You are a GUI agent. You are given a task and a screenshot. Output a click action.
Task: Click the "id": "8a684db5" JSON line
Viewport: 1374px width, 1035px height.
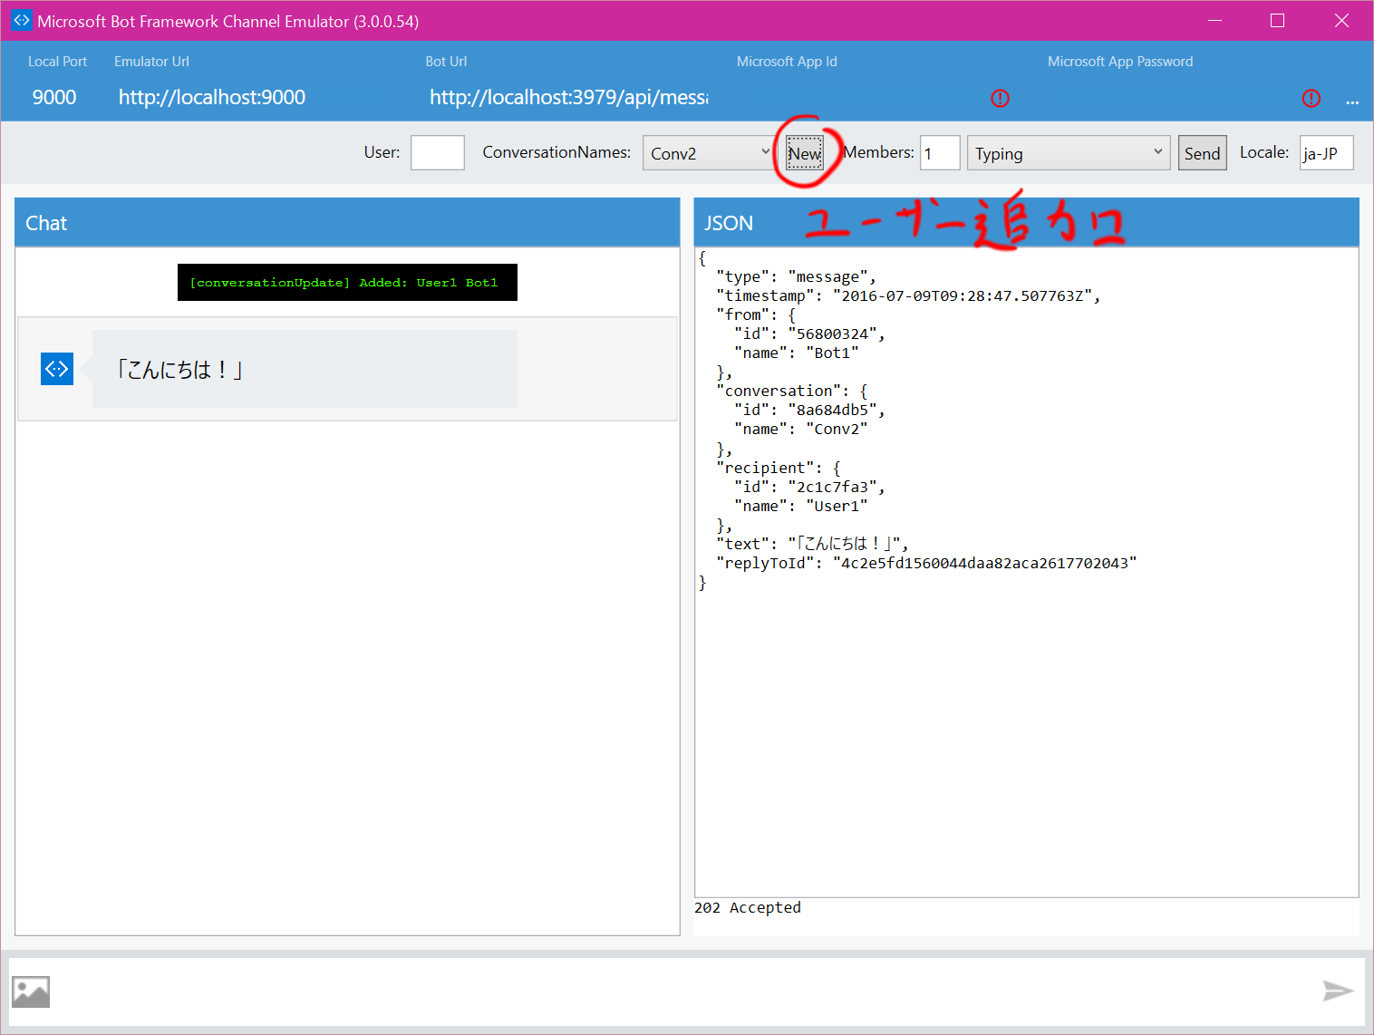click(x=809, y=410)
